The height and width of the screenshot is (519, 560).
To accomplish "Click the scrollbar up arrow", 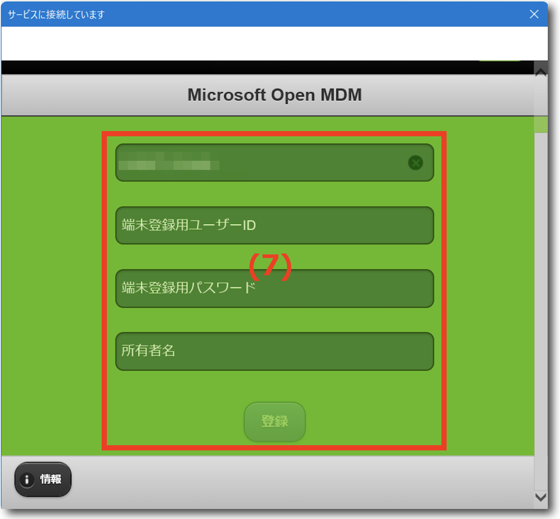I will pyautogui.click(x=541, y=72).
